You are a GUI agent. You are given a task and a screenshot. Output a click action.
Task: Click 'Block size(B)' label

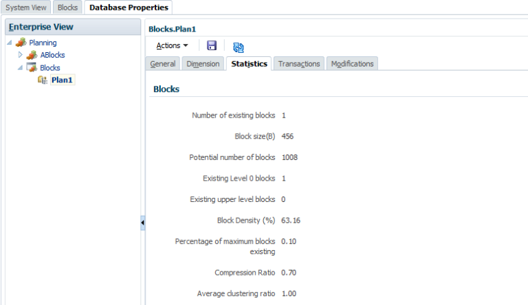255,136
